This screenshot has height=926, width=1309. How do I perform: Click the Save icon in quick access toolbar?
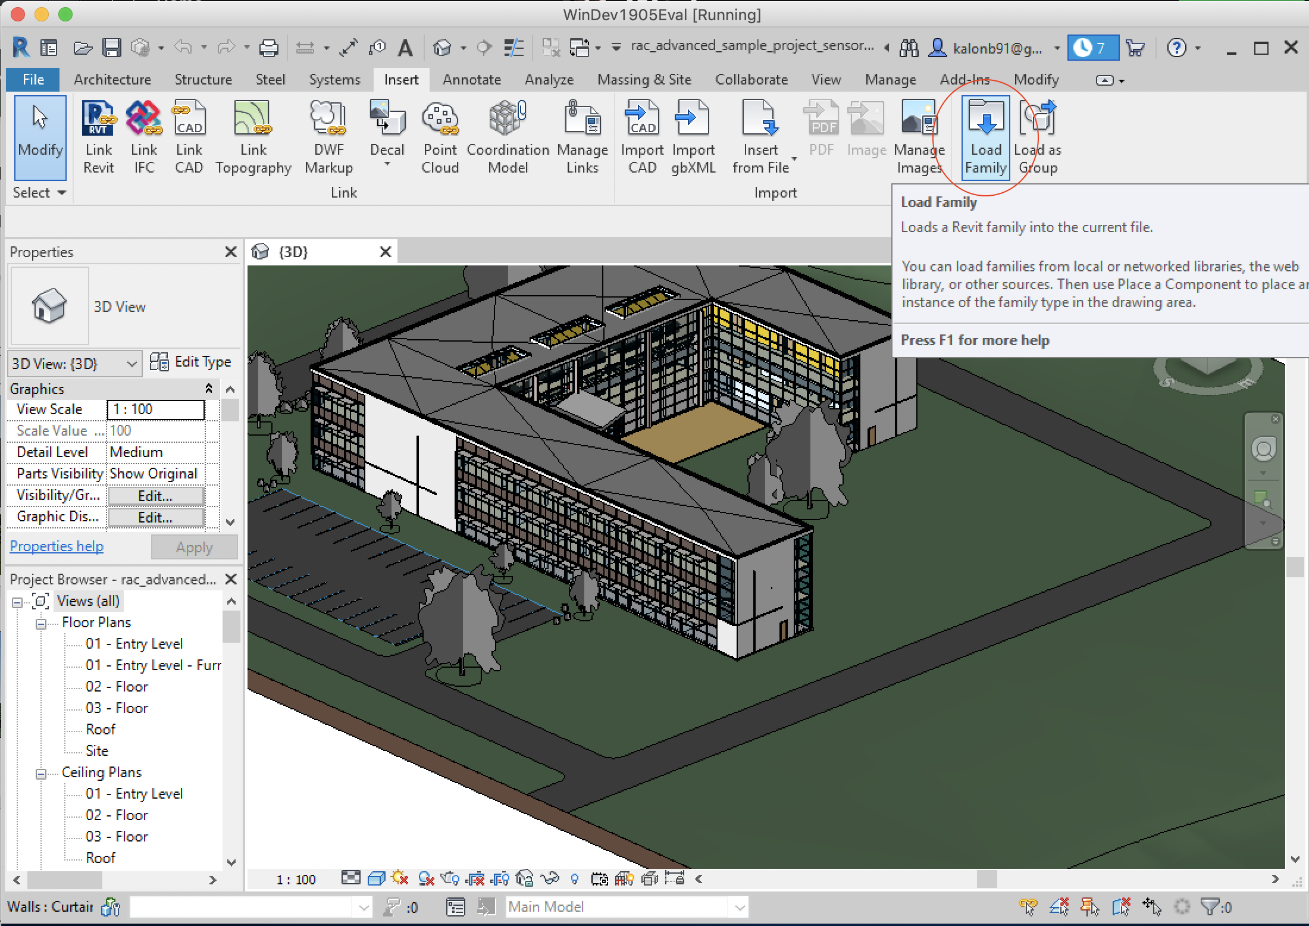click(111, 48)
